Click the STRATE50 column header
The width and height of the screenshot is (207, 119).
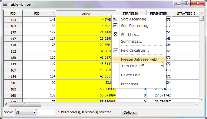(130, 14)
